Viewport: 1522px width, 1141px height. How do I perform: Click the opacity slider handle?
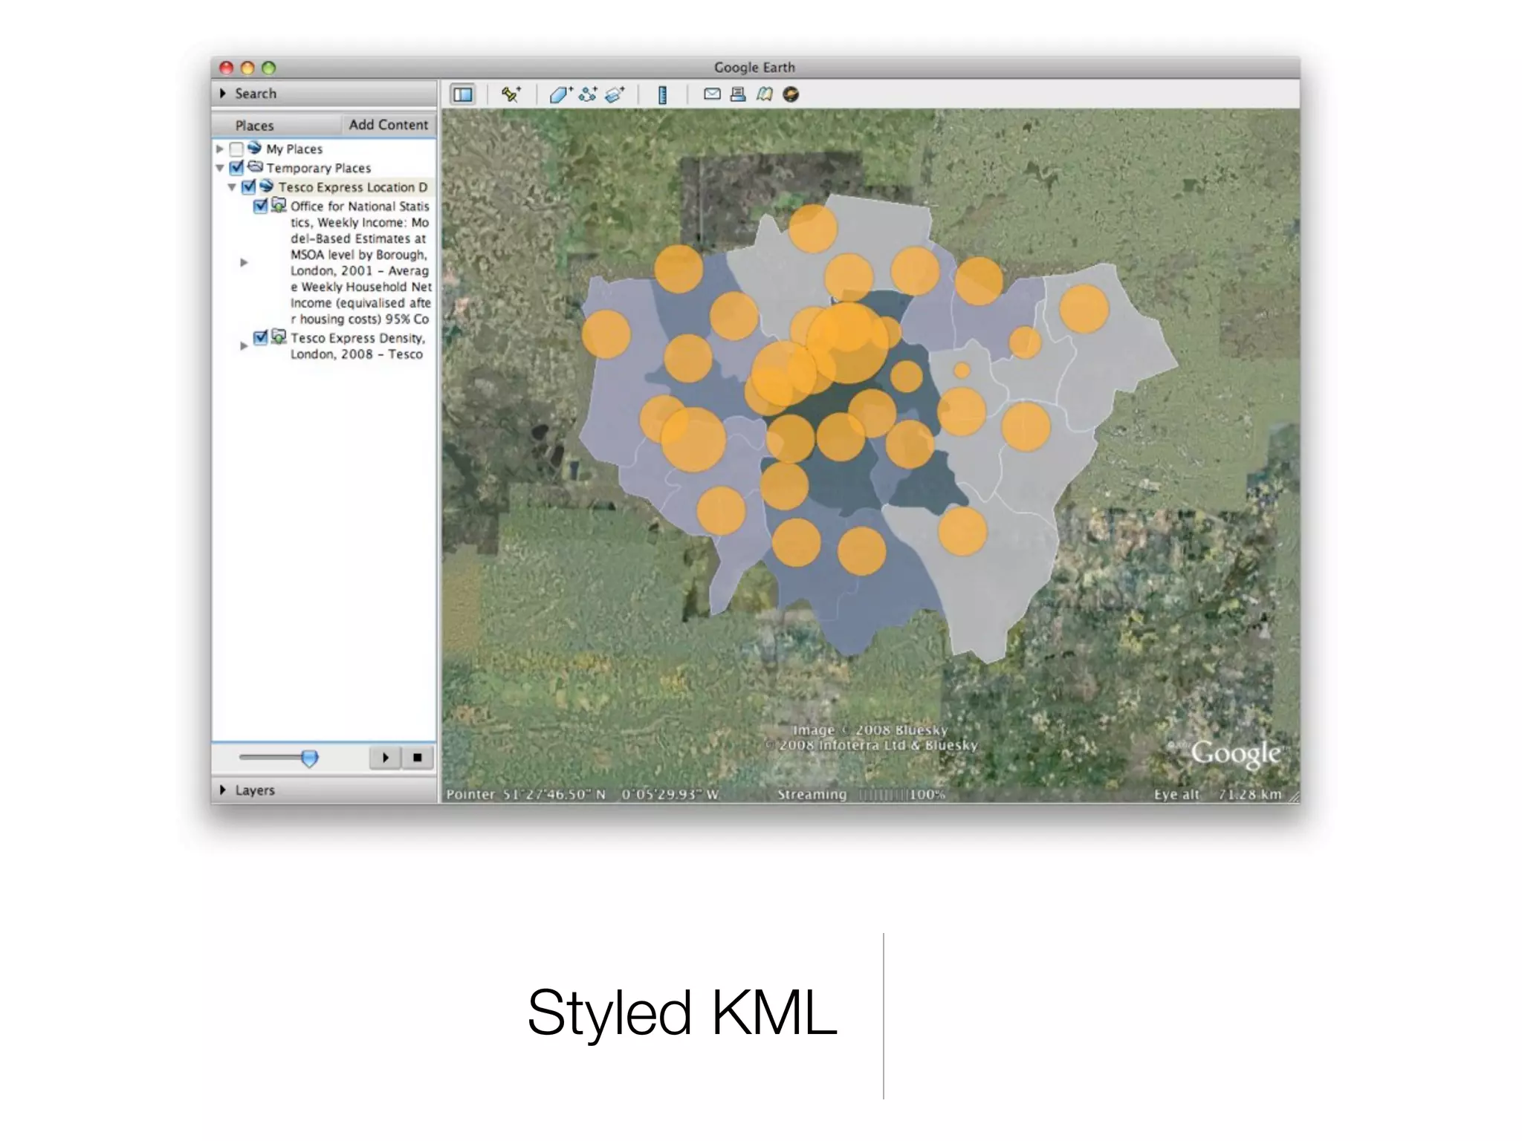[x=310, y=758]
